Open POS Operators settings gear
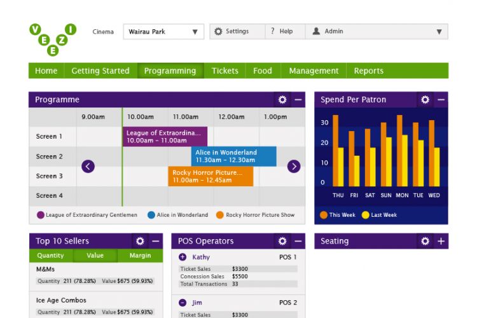477x318 pixels. [282, 241]
